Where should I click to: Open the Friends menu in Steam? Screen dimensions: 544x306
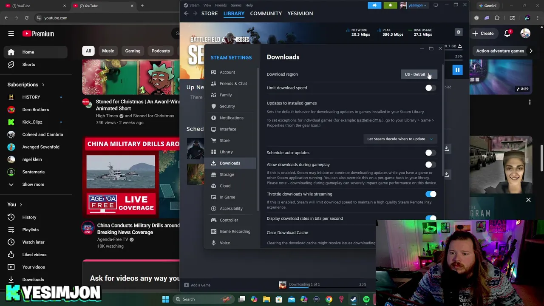pos(221,6)
